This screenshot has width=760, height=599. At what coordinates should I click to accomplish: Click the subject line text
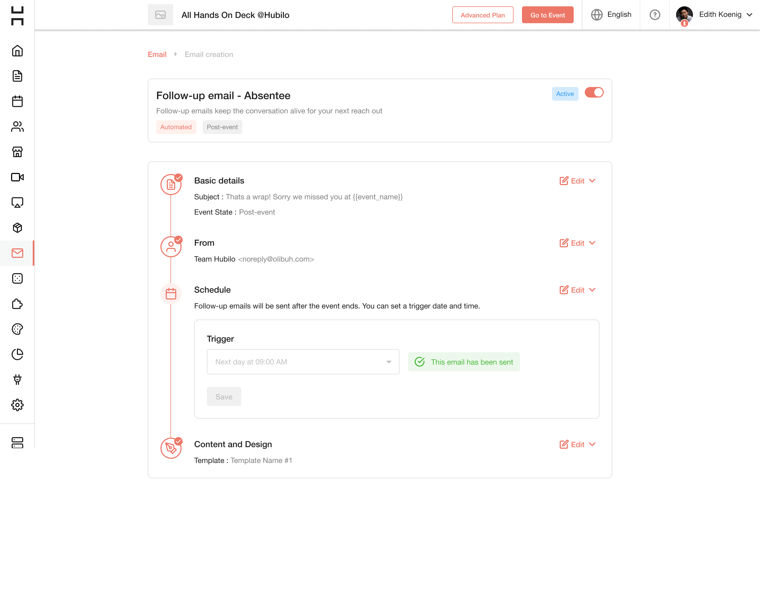click(x=314, y=197)
